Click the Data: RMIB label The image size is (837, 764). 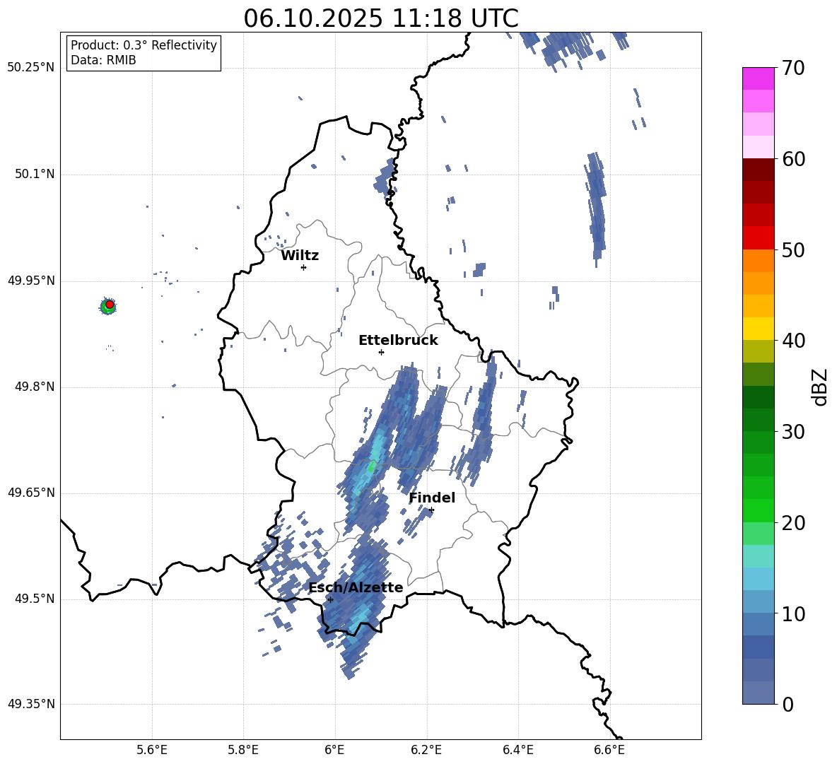(103, 60)
